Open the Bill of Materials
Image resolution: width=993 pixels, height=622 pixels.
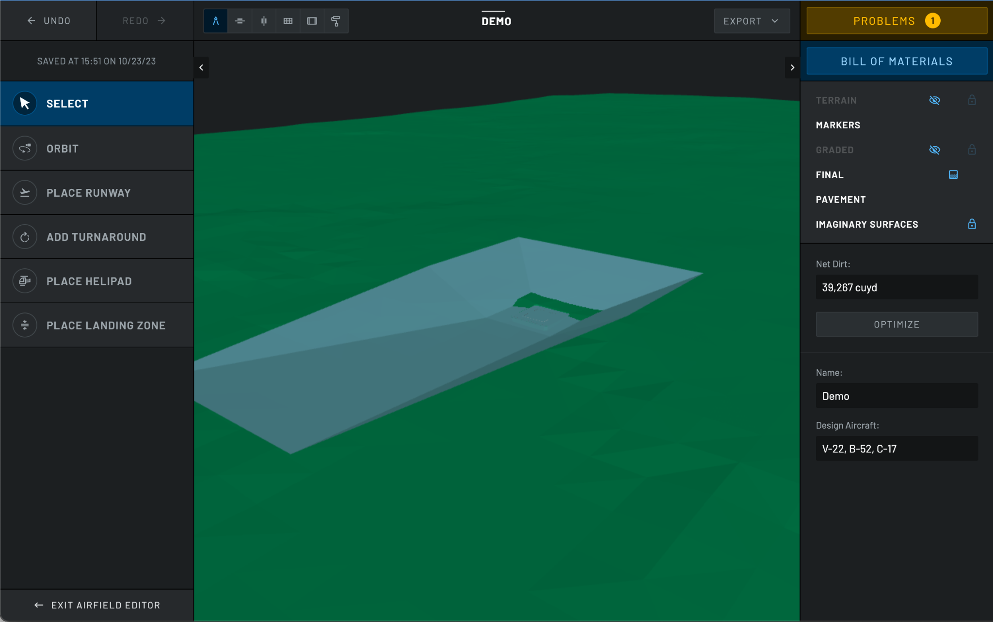click(896, 61)
